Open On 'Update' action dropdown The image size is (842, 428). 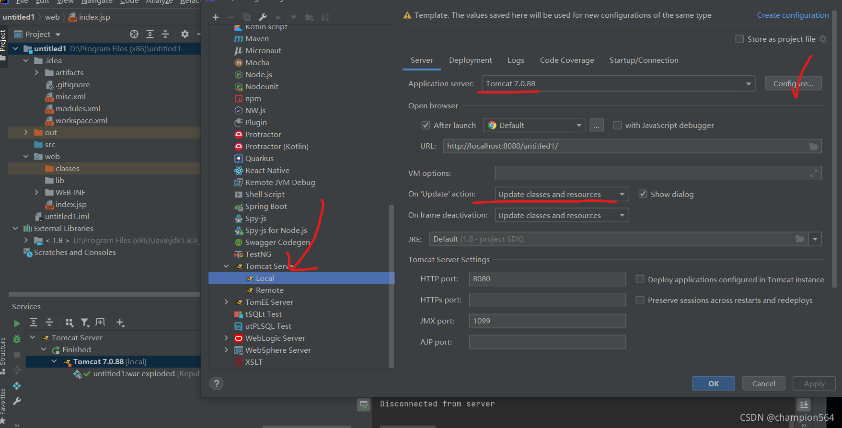pyautogui.click(x=562, y=194)
